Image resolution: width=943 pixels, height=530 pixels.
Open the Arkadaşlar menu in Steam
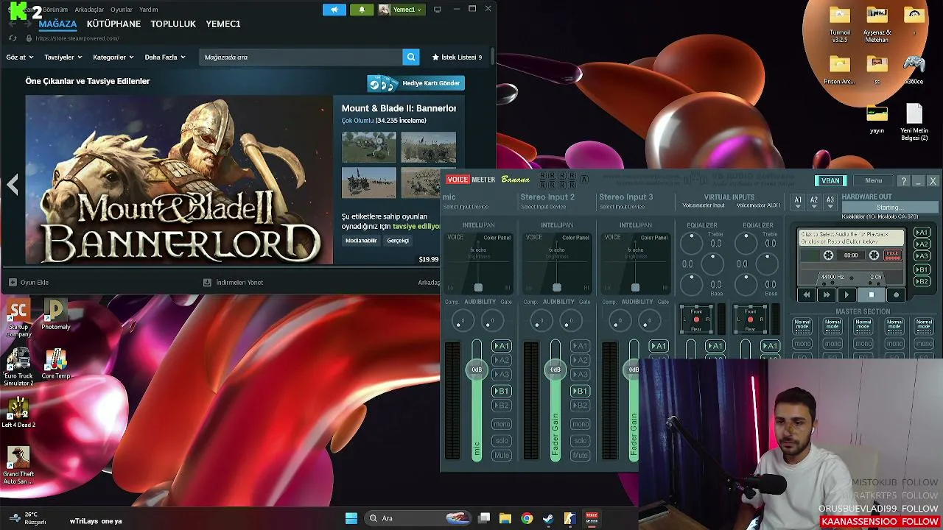coord(89,10)
